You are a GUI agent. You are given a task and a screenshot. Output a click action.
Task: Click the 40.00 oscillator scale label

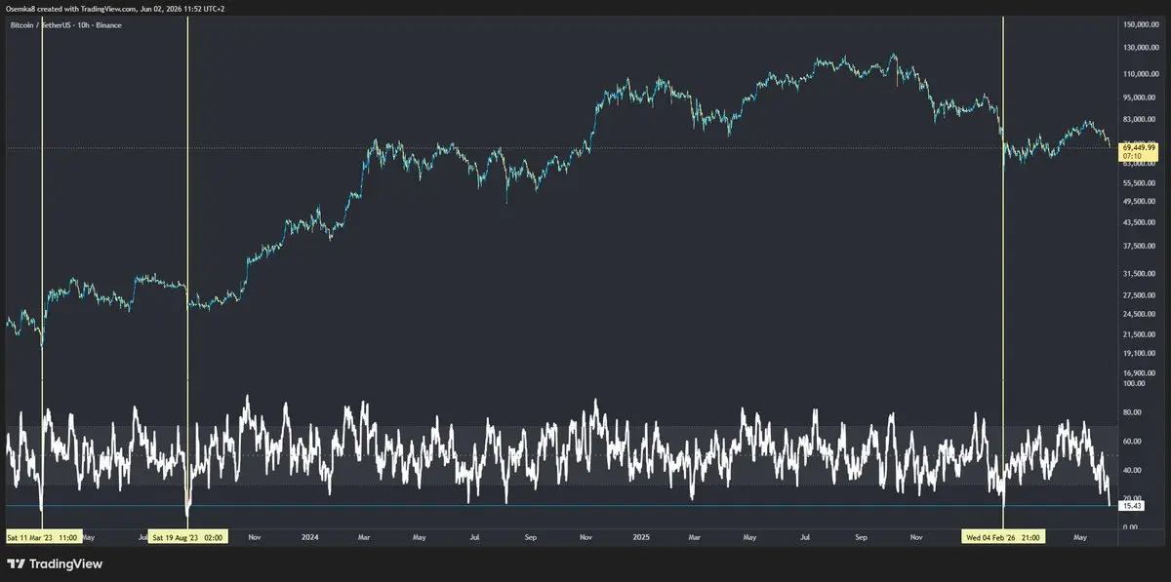(1132, 470)
